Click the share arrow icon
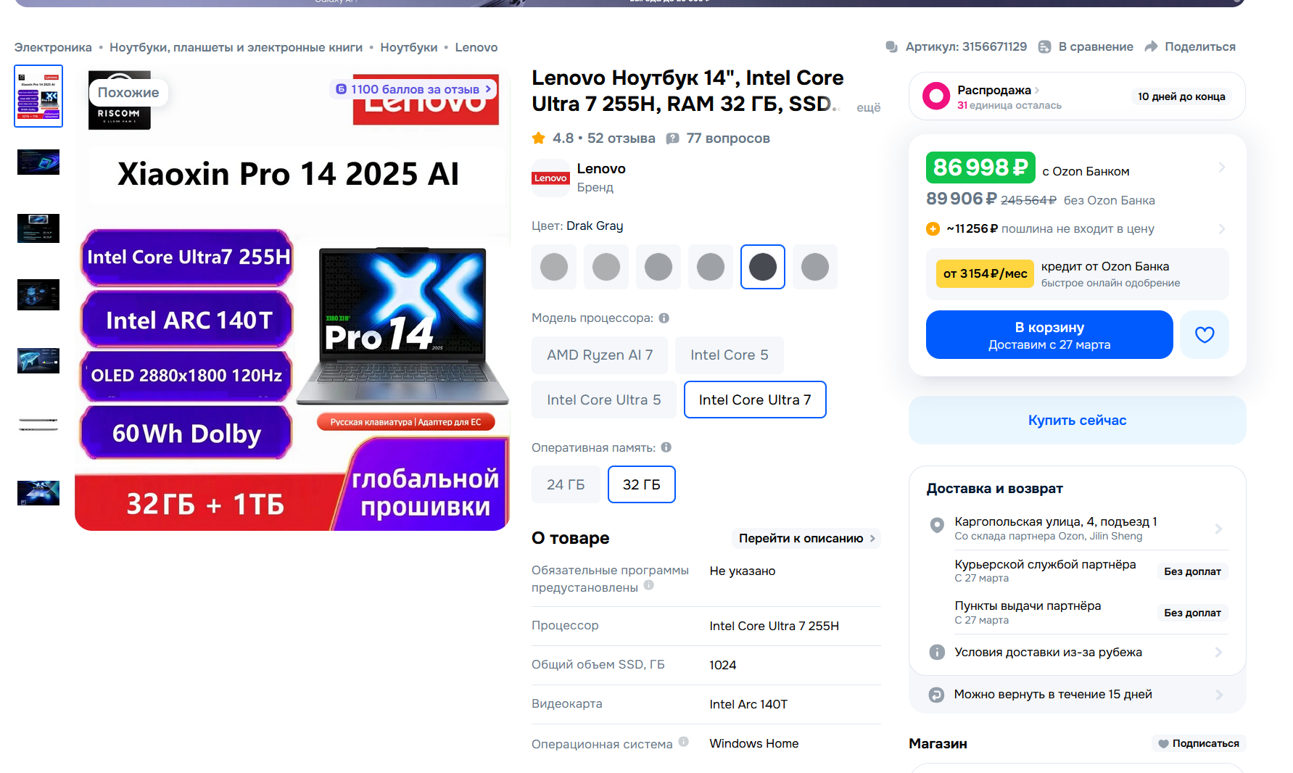This screenshot has height=773, width=1293. tap(1151, 46)
